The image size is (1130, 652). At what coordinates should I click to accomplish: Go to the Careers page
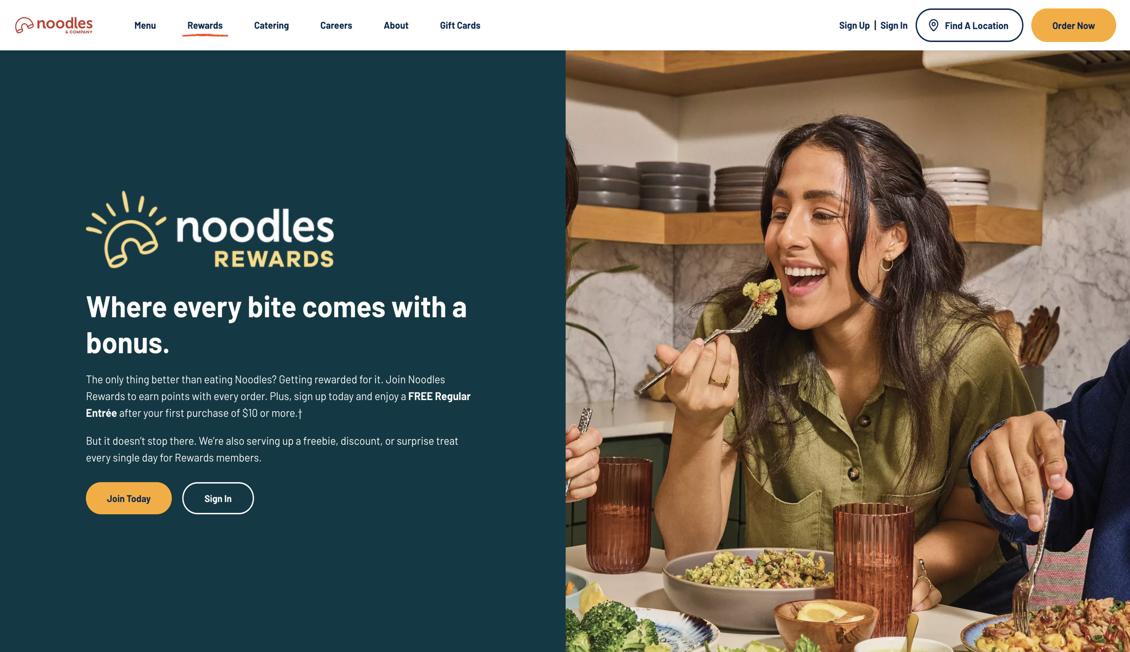[x=336, y=25]
